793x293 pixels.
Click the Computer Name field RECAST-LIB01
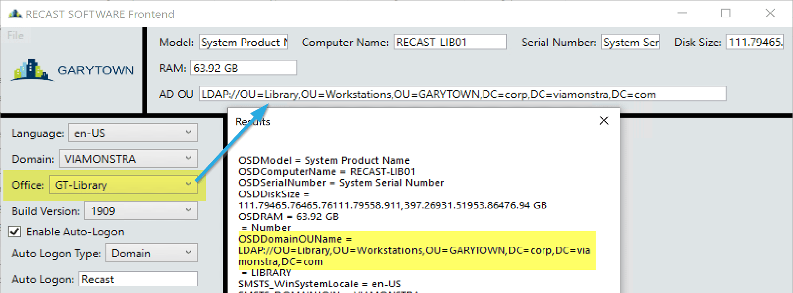pyautogui.click(x=450, y=42)
